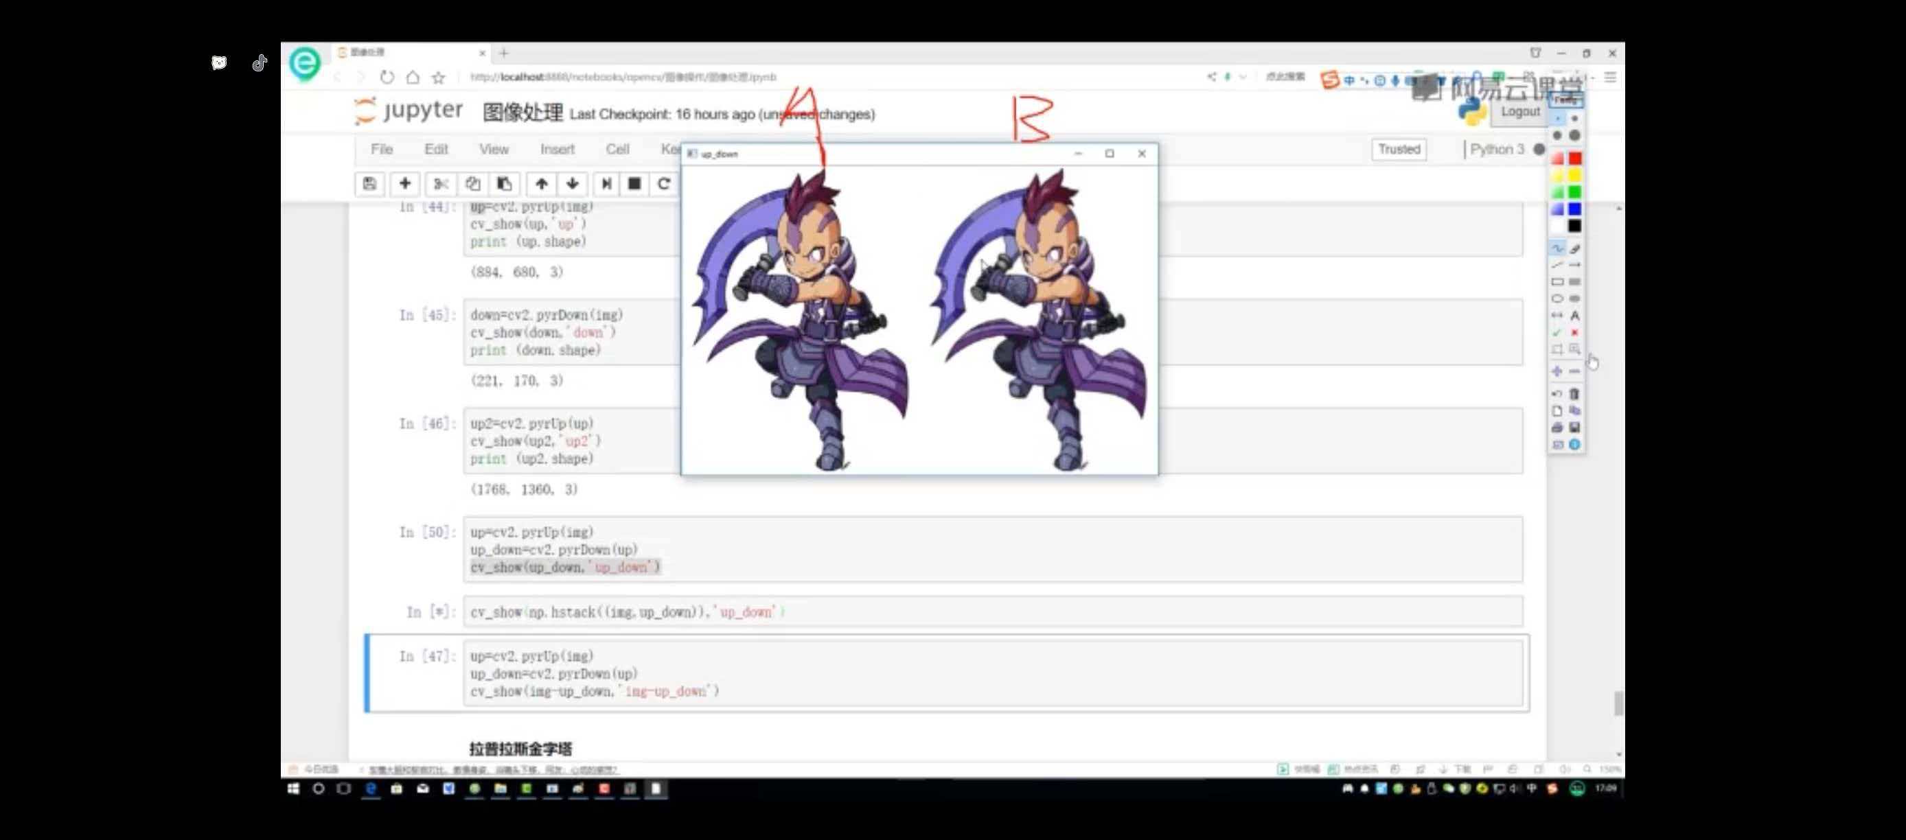Viewport: 1906px width, 840px height.
Task: Select the filled rectangle tool
Action: click(x=1575, y=282)
